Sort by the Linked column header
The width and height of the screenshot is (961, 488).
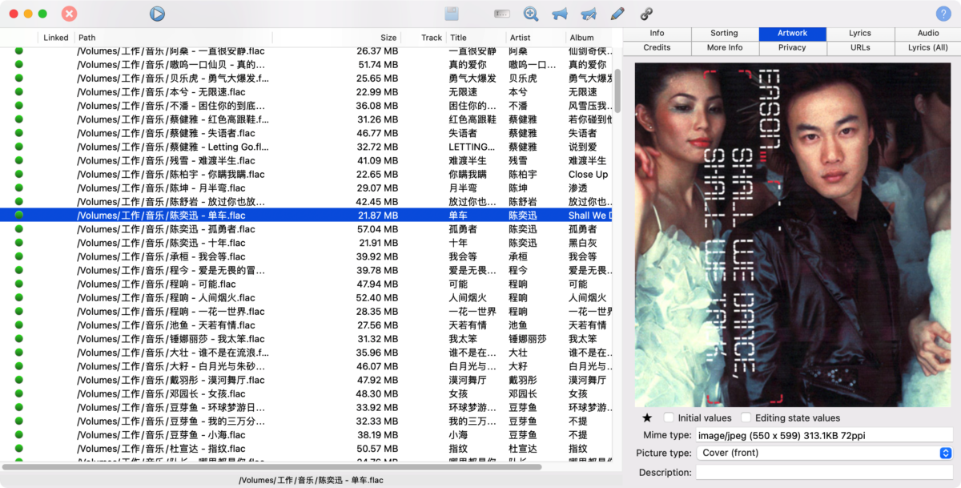tap(56, 38)
